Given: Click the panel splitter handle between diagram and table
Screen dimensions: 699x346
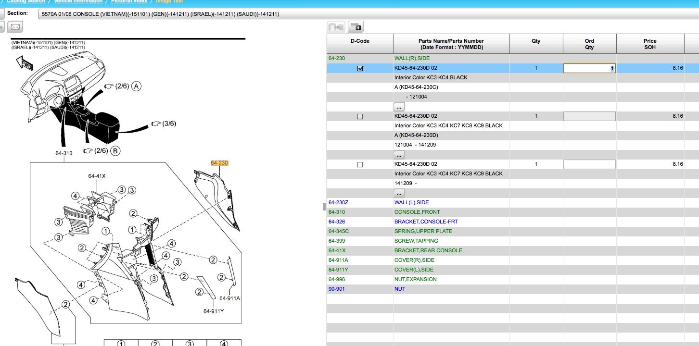Looking at the screenshot, I should click(324, 206).
